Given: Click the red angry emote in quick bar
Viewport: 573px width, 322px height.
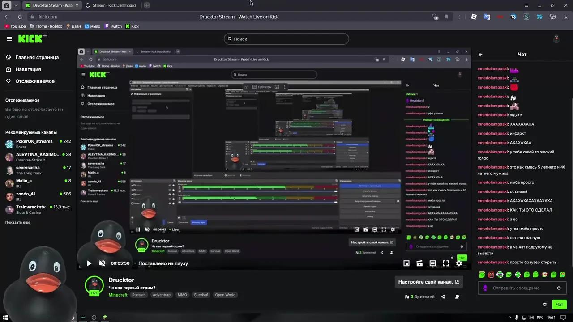Looking at the screenshot, I should point(491,275).
